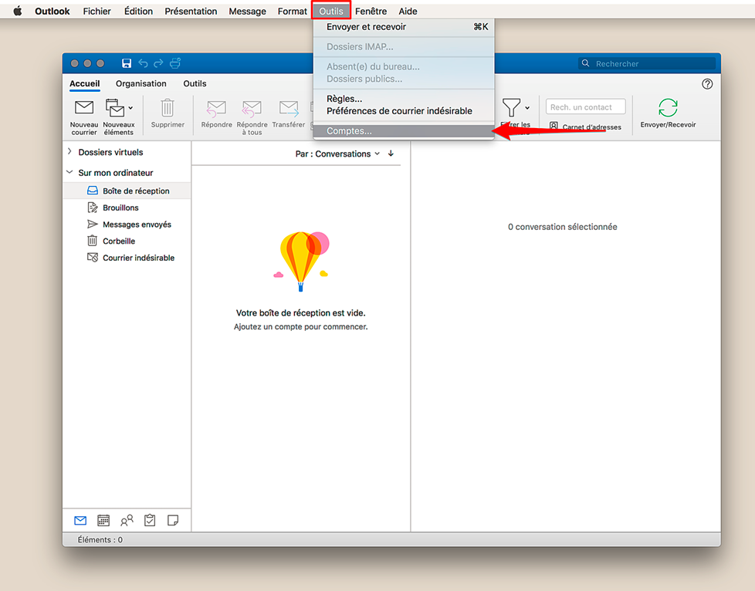This screenshot has width=755, height=591.
Task: Choose Comptes... menu item
Action: (x=404, y=131)
